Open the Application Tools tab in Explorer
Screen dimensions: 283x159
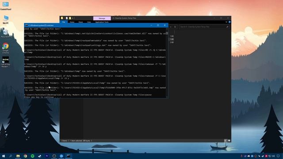102,22
